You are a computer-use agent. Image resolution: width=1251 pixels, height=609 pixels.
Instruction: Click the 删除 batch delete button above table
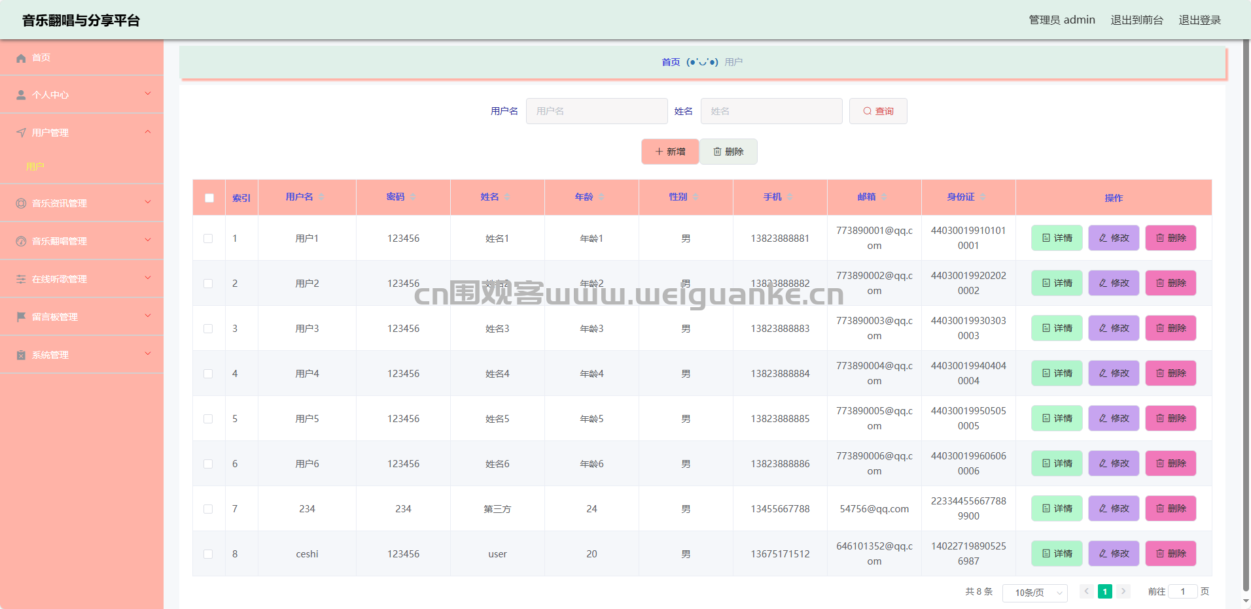tap(728, 152)
